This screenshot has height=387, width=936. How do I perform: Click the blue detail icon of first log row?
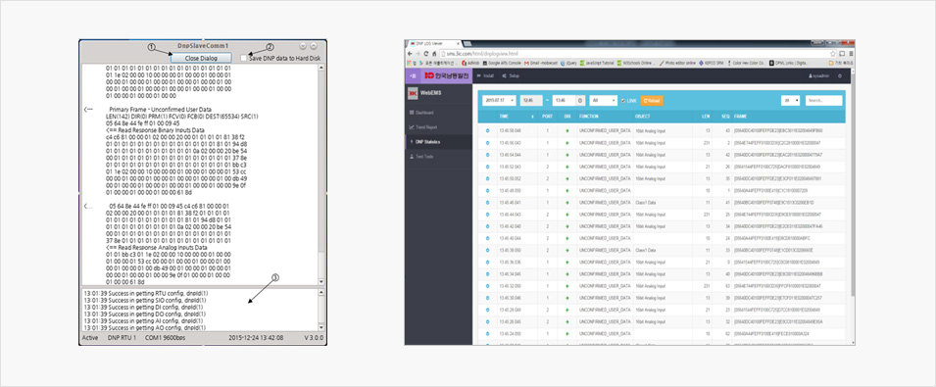(x=487, y=129)
